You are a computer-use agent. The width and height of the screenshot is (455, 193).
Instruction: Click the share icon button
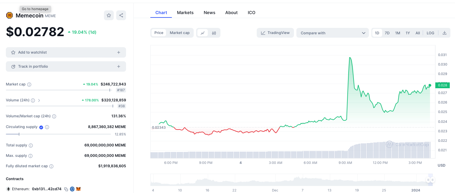[121, 15]
